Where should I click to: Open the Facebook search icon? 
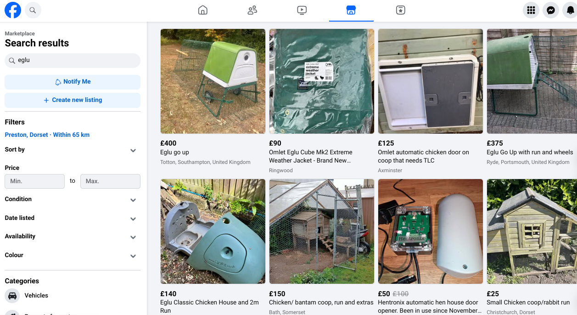point(33,10)
